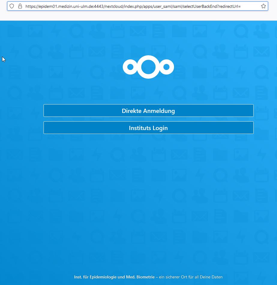Click the Nextcloud logo
This screenshot has height=285, width=277.
[148, 67]
